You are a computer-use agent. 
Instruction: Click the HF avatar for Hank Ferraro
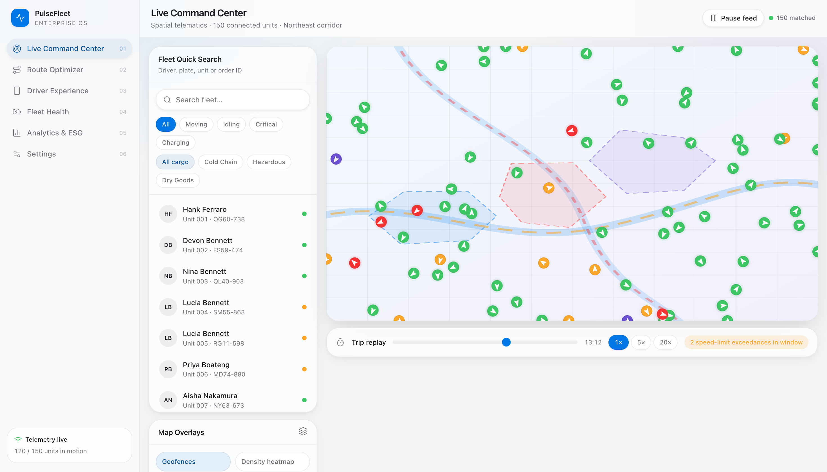pyautogui.click(x=168, y=214)
